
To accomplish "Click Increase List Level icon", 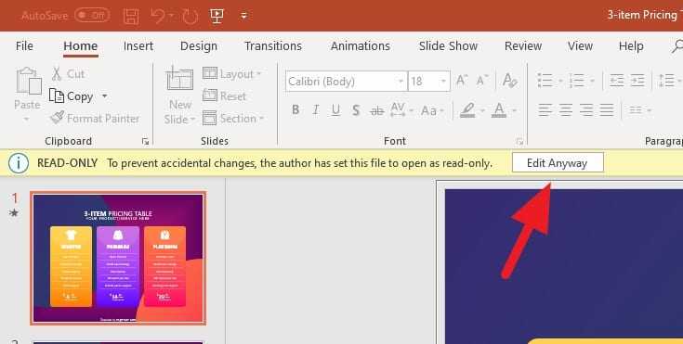I will (x=637, y=81).
